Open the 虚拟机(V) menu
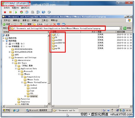This screenshot has width=135, height=118. pyautogui.click(x=25, y=8)
